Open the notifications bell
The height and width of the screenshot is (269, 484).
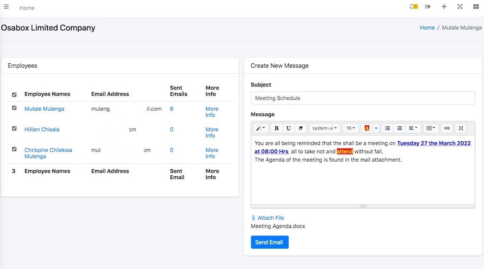click(x=413, y=7)
